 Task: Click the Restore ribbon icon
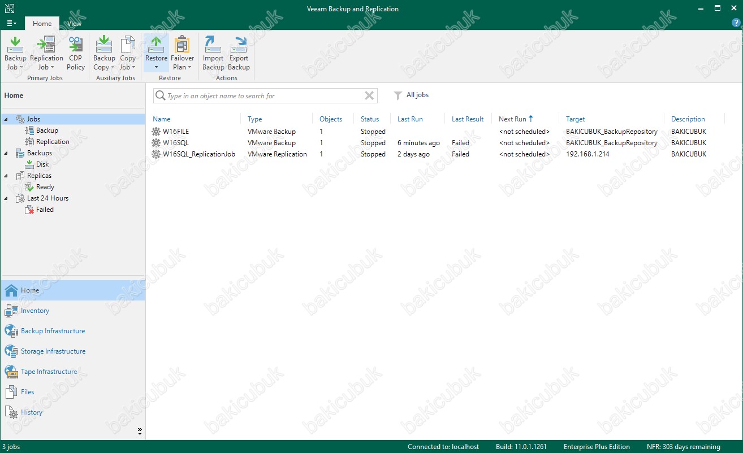click(x=156, y=45)
